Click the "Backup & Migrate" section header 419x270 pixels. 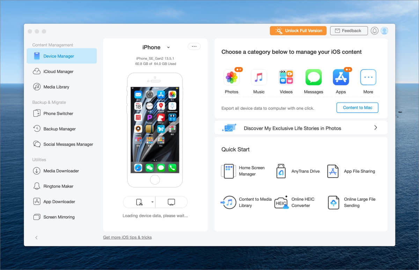tap(49, 102)
